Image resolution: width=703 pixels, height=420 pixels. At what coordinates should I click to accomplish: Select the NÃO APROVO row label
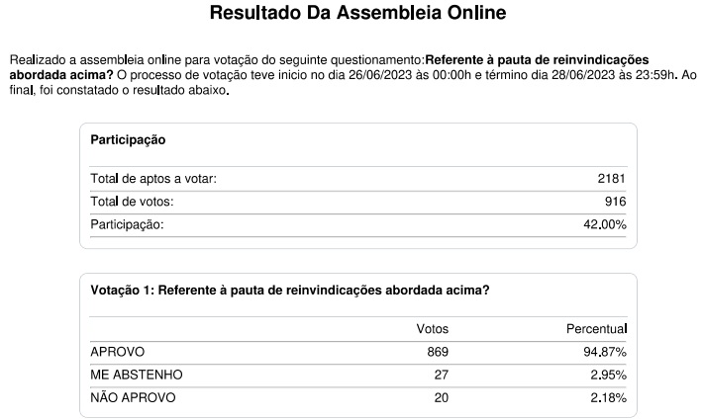133,398
